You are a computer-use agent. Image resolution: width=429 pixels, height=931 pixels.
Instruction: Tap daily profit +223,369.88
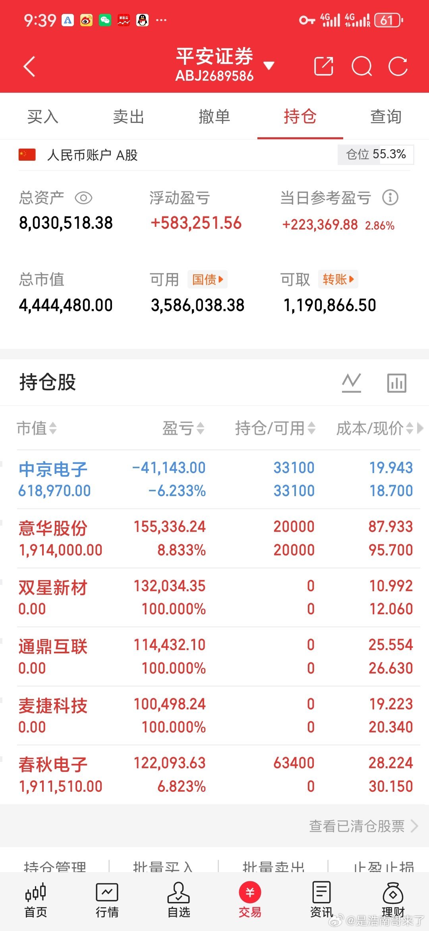tap(320, 225)
